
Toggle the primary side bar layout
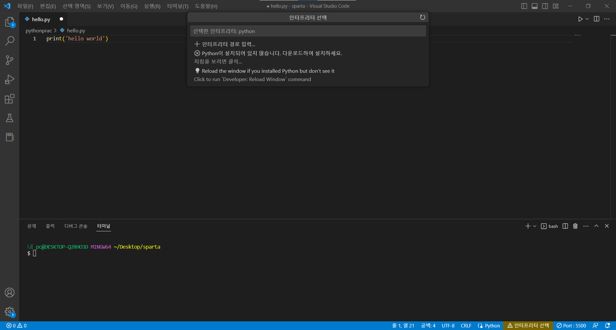pos(524,6)
